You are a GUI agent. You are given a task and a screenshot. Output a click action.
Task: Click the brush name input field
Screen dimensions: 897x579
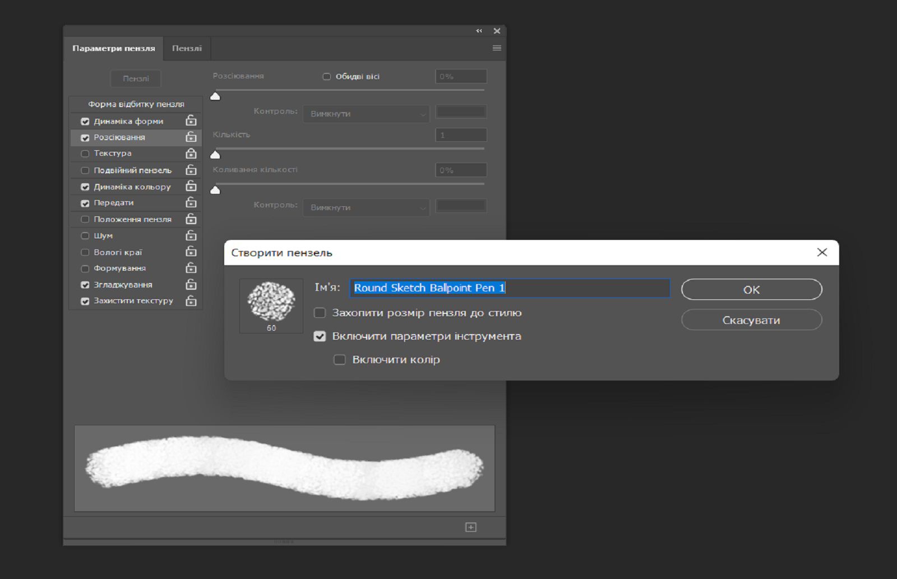(510, 288)
